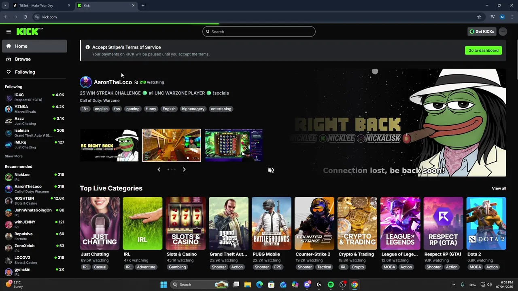This screenshot has width=518, height=291.
Task: Click the Casual tag under Just Chatting
Action: pos(100,267)
